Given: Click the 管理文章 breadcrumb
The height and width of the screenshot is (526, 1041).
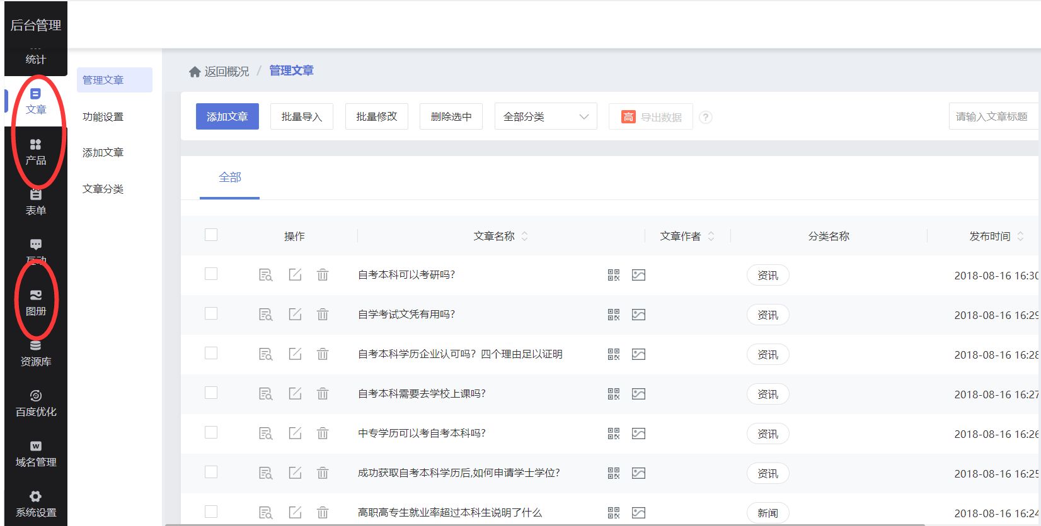Looking at the screenshot, I should point(292,71).
